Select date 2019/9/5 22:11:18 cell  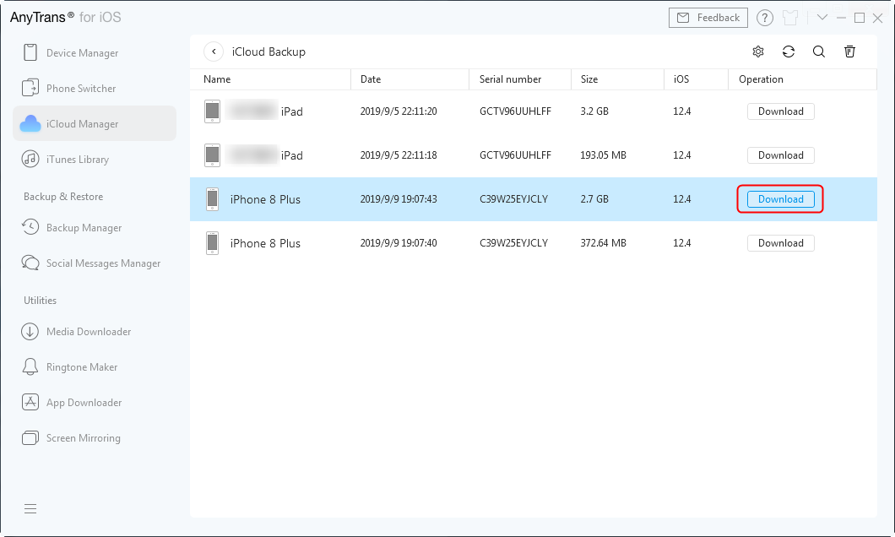tap(399, 155)
